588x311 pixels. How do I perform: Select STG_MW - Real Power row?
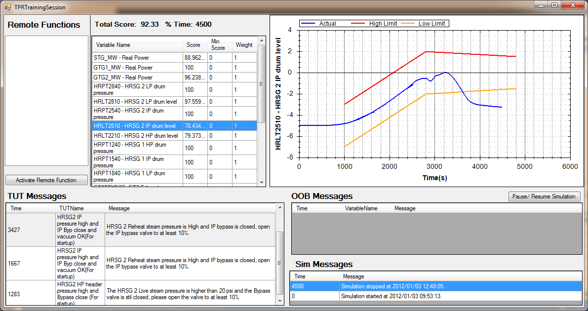tap(137, 58)
